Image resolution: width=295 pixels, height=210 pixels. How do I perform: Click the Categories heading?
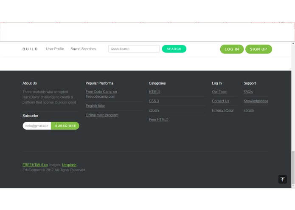point(157,83)
